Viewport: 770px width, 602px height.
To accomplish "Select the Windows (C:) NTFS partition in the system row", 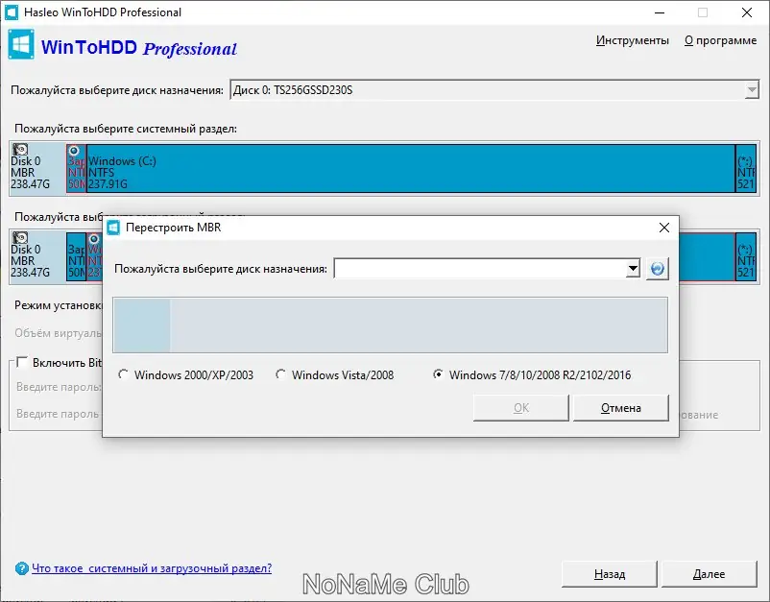I will pos(411,168).
